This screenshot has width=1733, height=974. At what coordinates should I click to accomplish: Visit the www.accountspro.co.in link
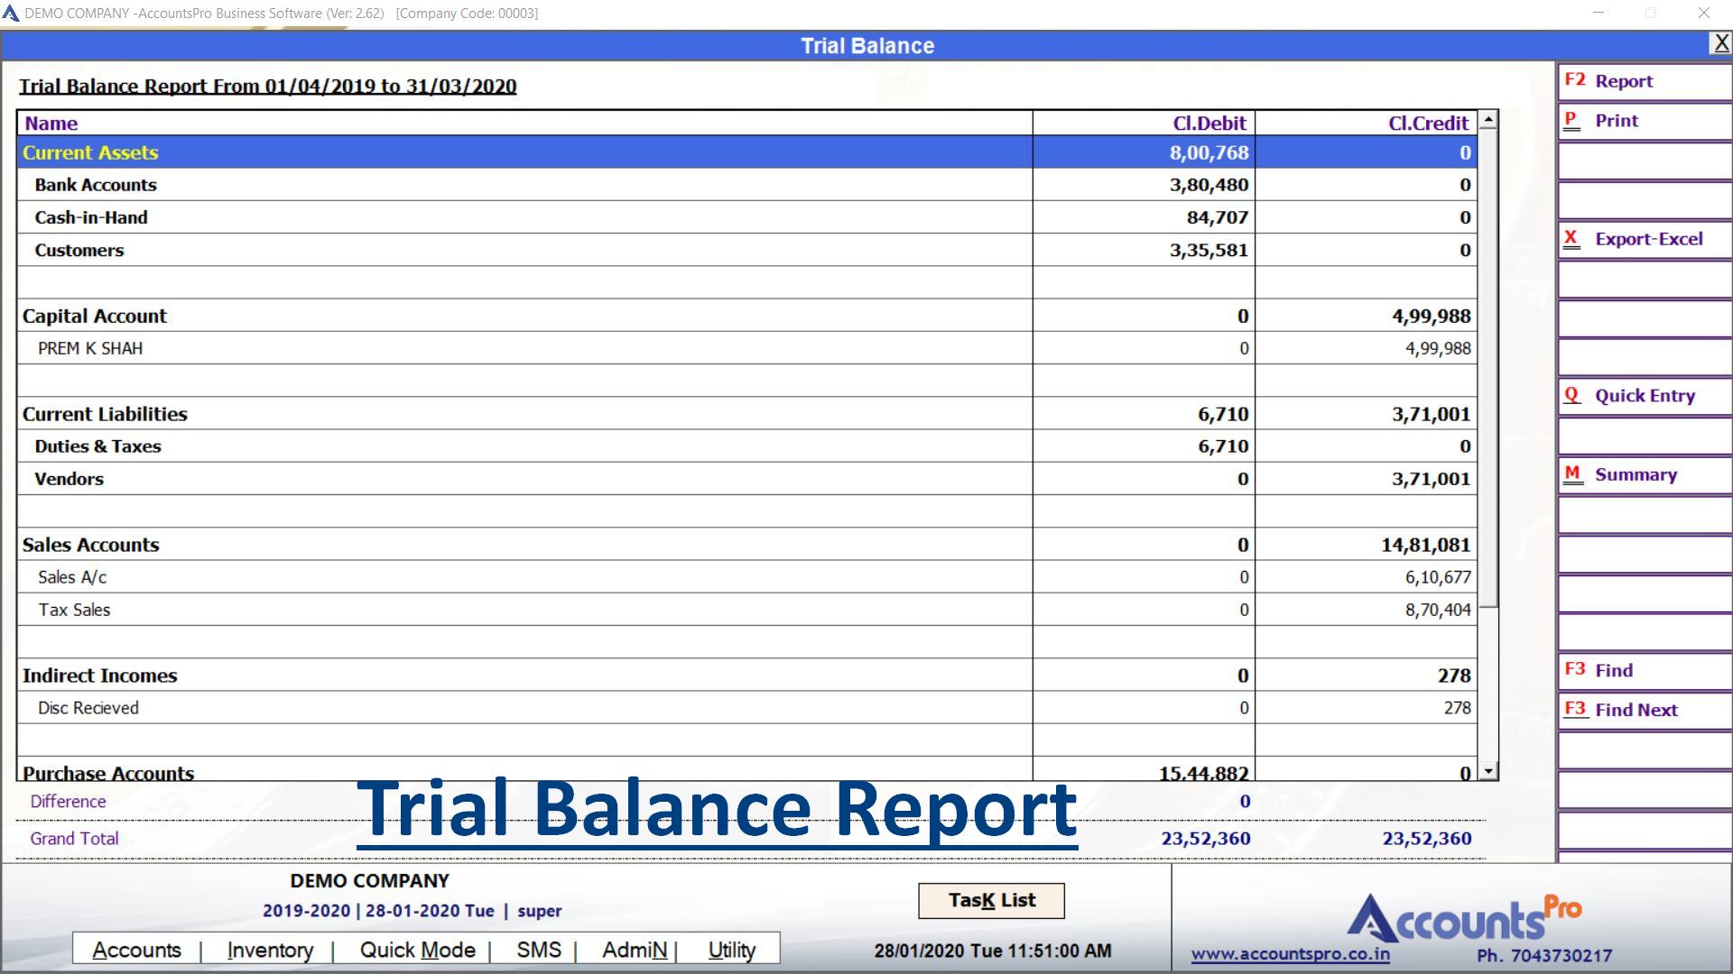[x=1290, y=954]
